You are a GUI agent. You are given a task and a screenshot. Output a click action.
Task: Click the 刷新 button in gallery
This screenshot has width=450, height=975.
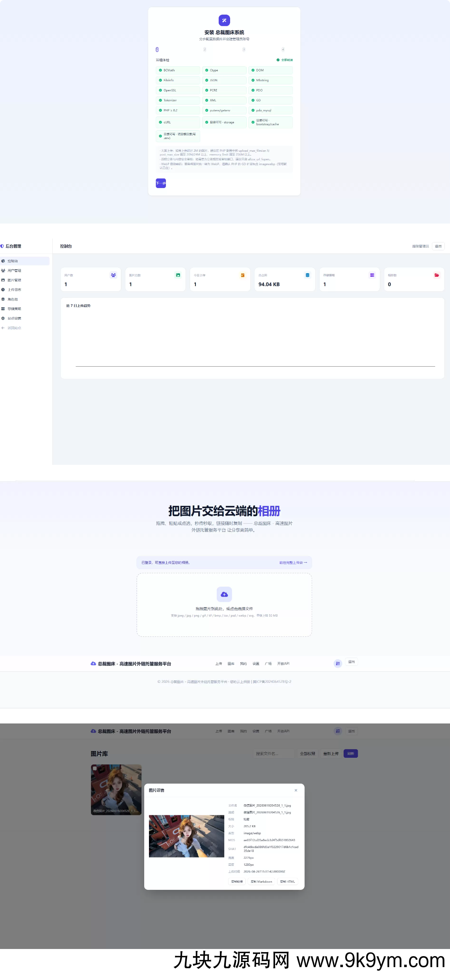pyautogui.click(x=351, y=753)
